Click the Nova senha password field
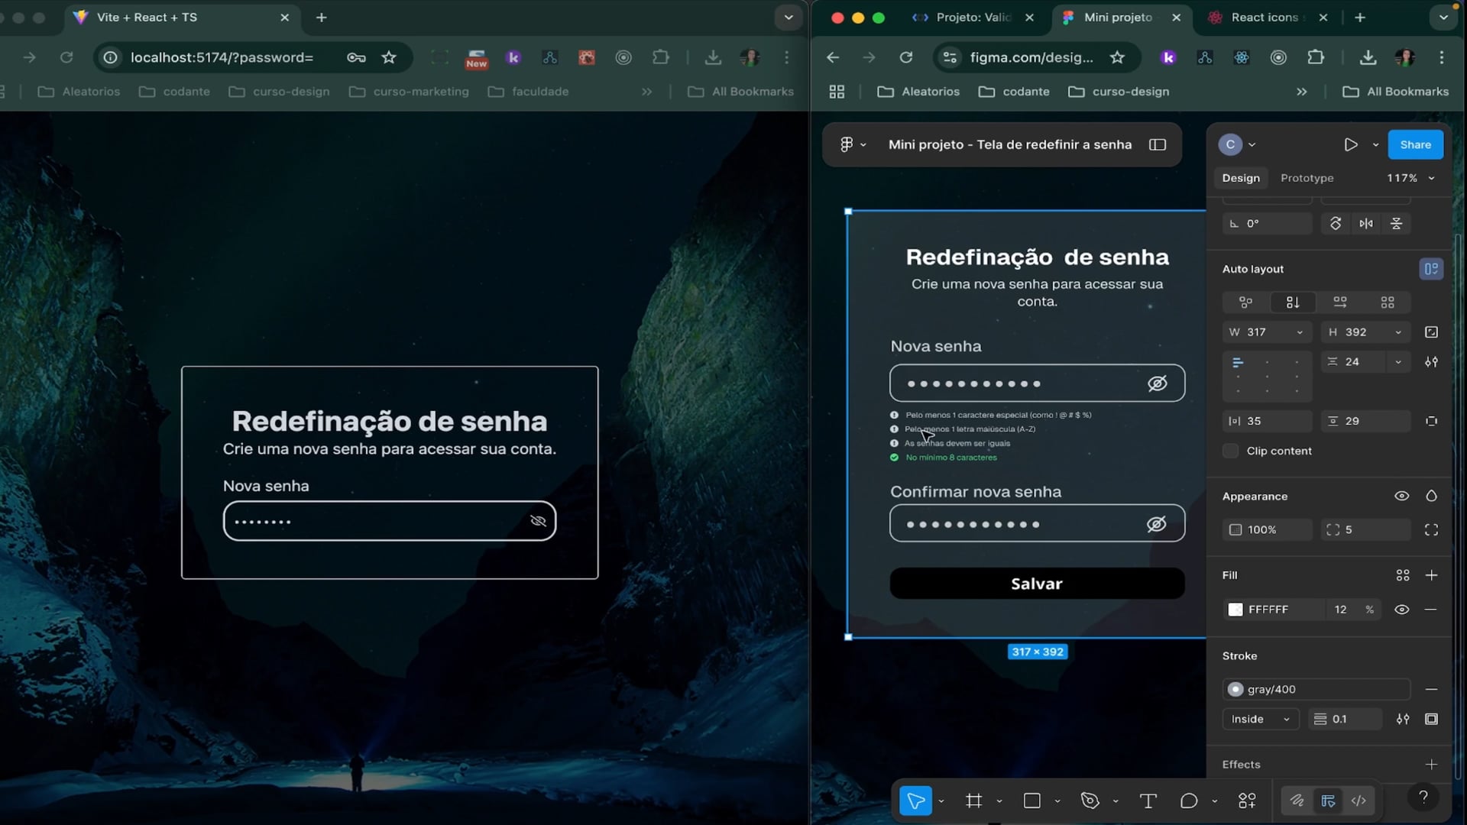The image size is (1467, 825). coord(374,521)
